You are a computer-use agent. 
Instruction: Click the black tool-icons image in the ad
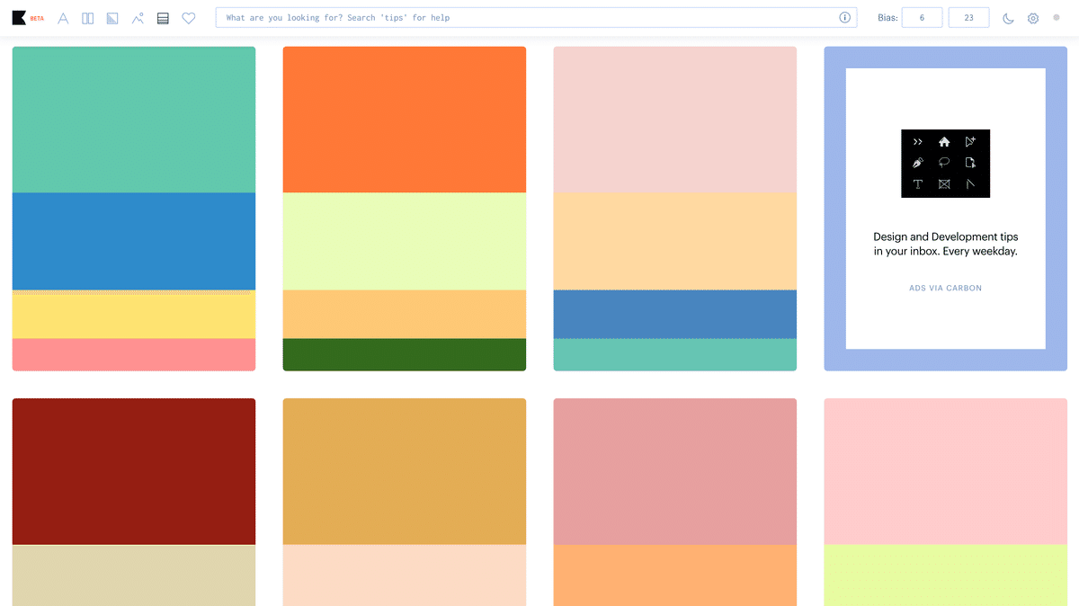pos(946,164)
